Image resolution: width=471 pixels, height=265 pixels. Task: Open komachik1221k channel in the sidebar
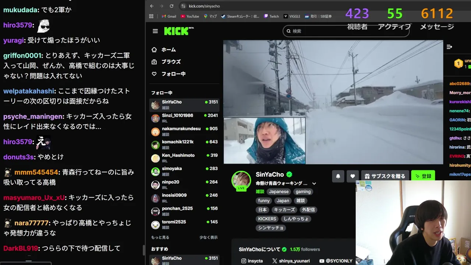pos(184,145)
